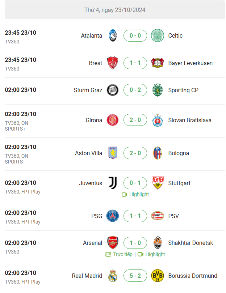The image size is (226, 293).
Task: Click the Arsenal club crest
Action: point(113,243)
